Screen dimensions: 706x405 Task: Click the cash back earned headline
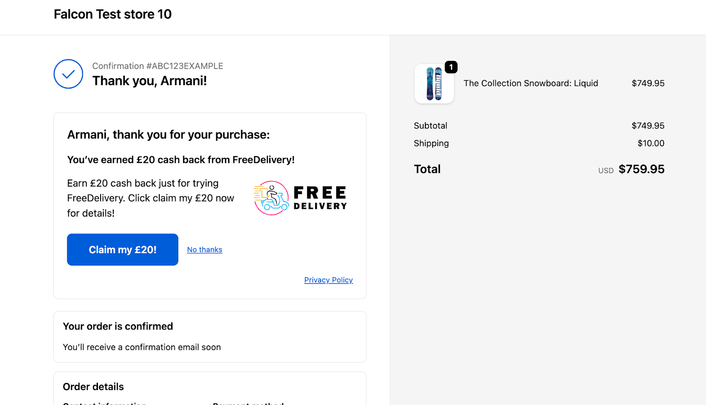tap(180, 160)
